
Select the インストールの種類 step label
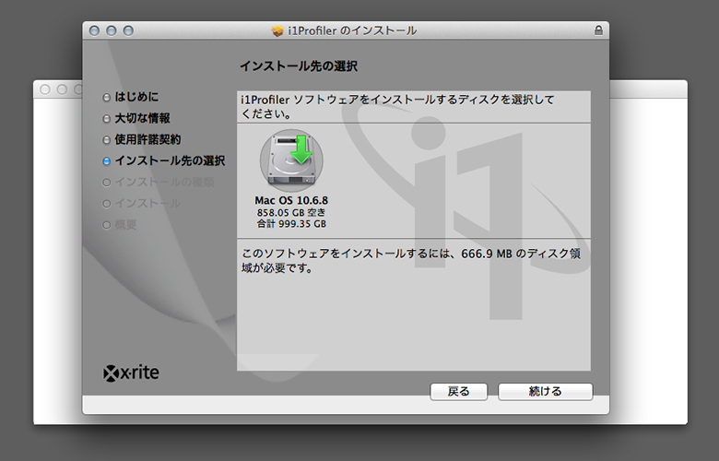coord(163,182)
